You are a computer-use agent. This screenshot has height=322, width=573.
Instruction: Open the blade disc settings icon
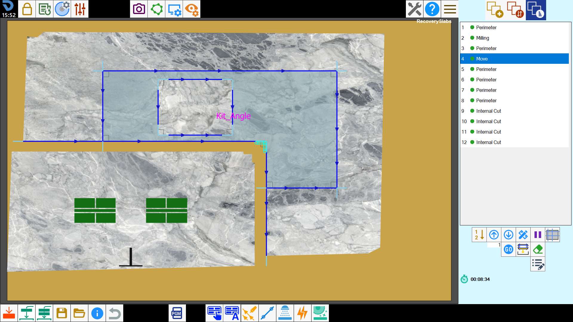click(62, 9)
